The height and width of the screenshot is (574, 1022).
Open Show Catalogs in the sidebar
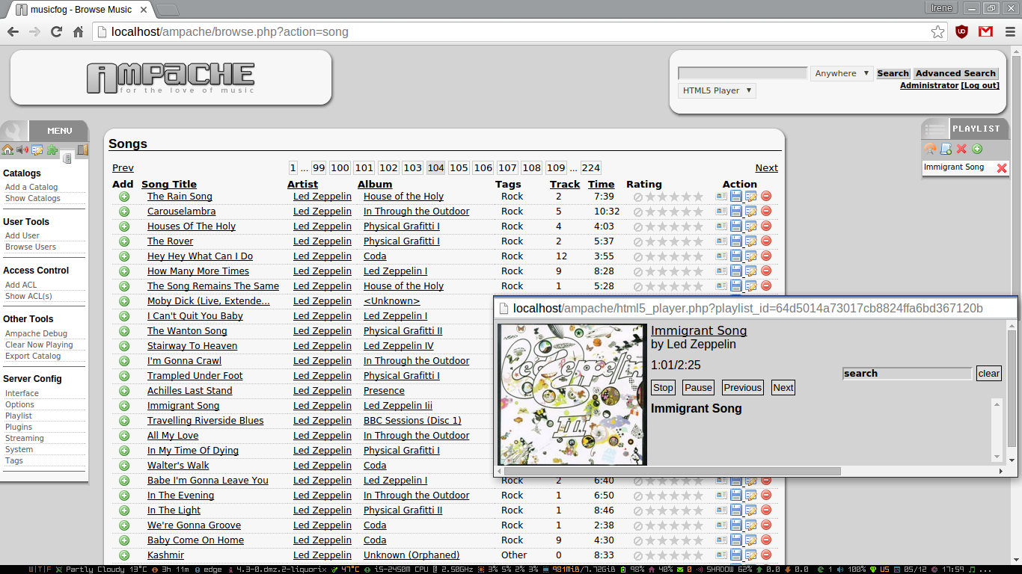point(33,198)
